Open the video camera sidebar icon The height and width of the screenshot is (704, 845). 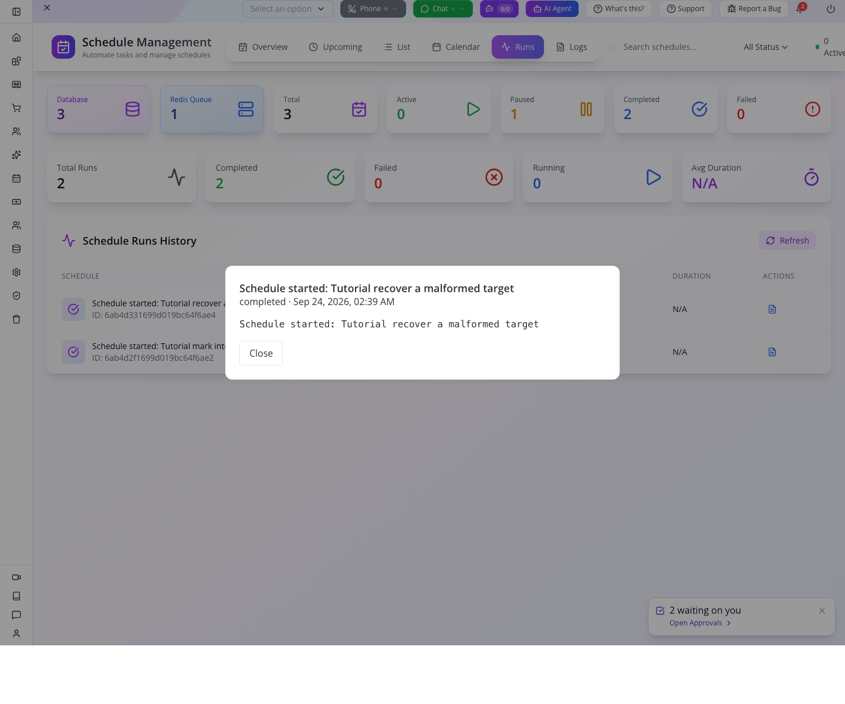click(16, 577)
